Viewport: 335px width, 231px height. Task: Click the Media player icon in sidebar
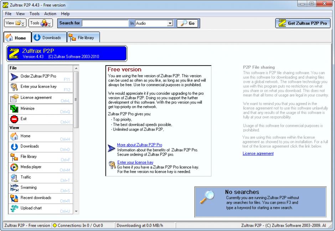(14, 167)
